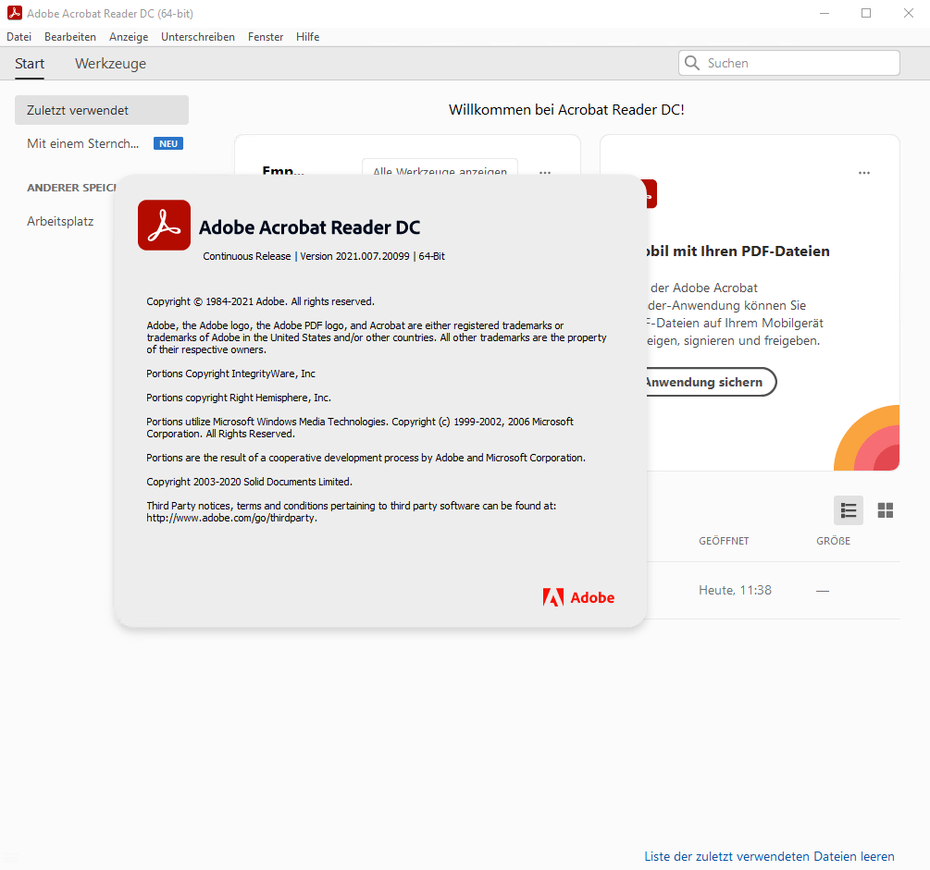Click the Alle Werkzeuge anzeigen button
Screen dimensions: 930x870
[439, 174]
